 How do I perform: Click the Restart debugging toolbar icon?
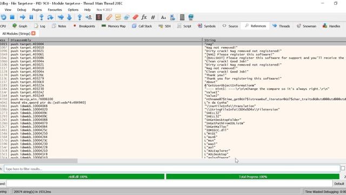coord(3,17)
